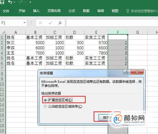Click cell A2 containing 张三

pos(15,42)
